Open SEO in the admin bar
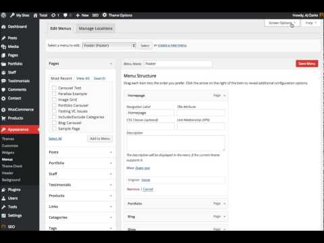The image size is (324, 243). 95,15
